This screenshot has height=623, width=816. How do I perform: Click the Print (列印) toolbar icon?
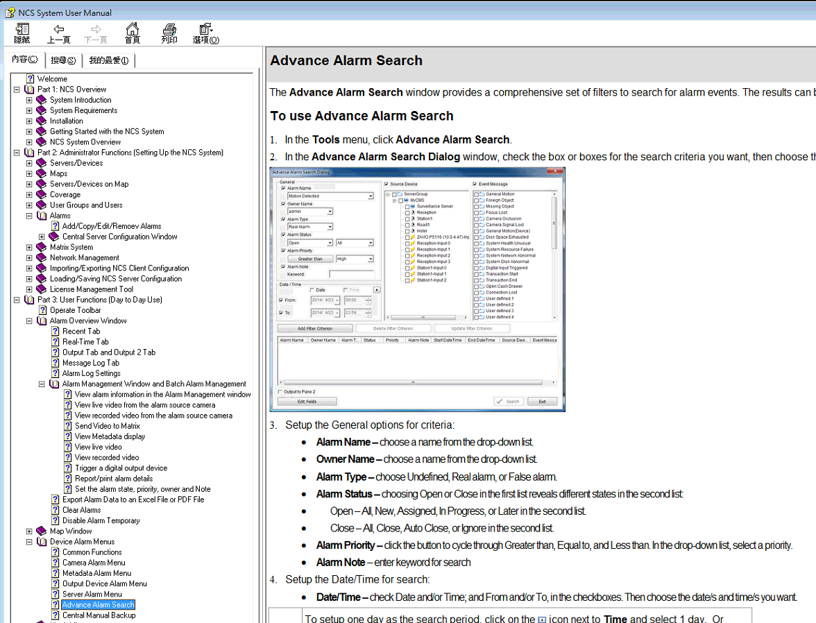(169, 33)
